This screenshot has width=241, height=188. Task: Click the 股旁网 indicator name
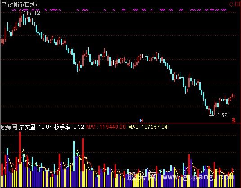(x=9, y=127)
